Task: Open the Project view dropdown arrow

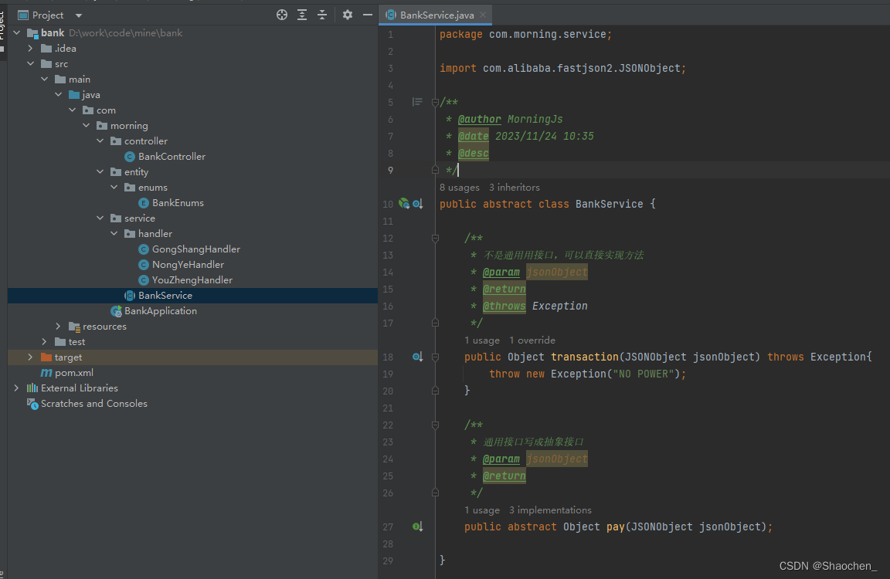Action: (79, 15)
